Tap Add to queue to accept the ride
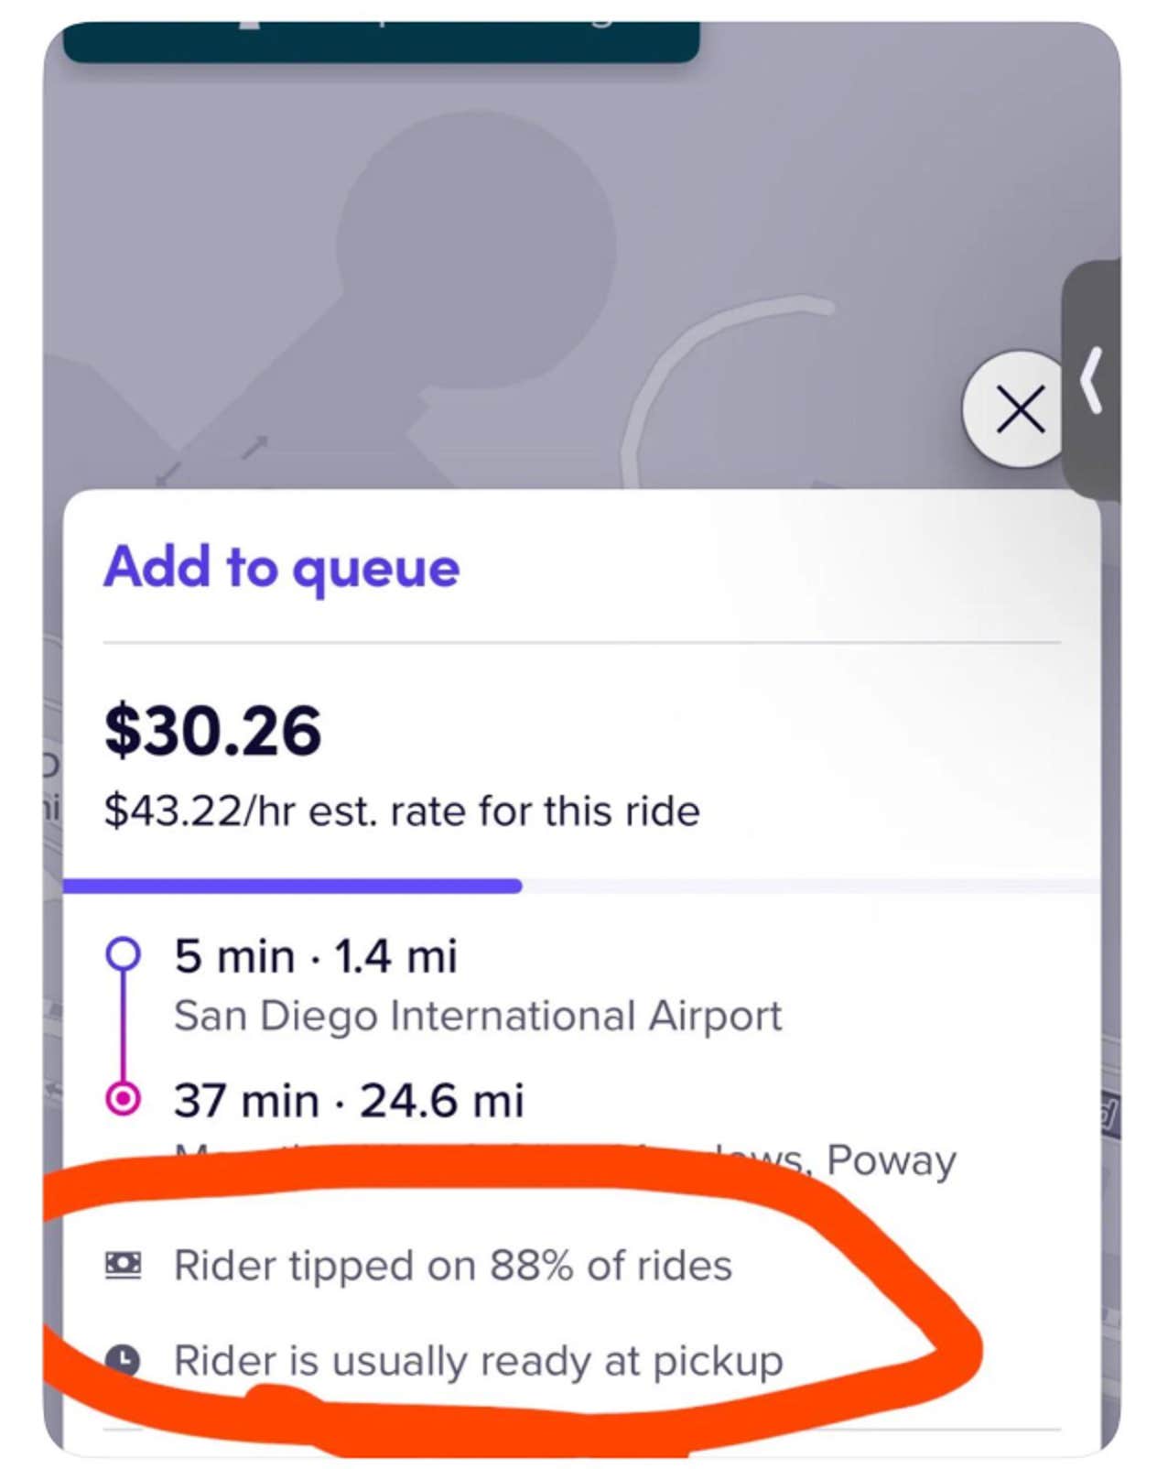The image size is (1157, 1469). [281, 568]
